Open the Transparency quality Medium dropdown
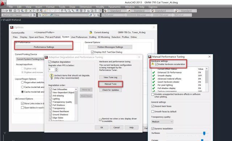232x141 pixels. 162,122
